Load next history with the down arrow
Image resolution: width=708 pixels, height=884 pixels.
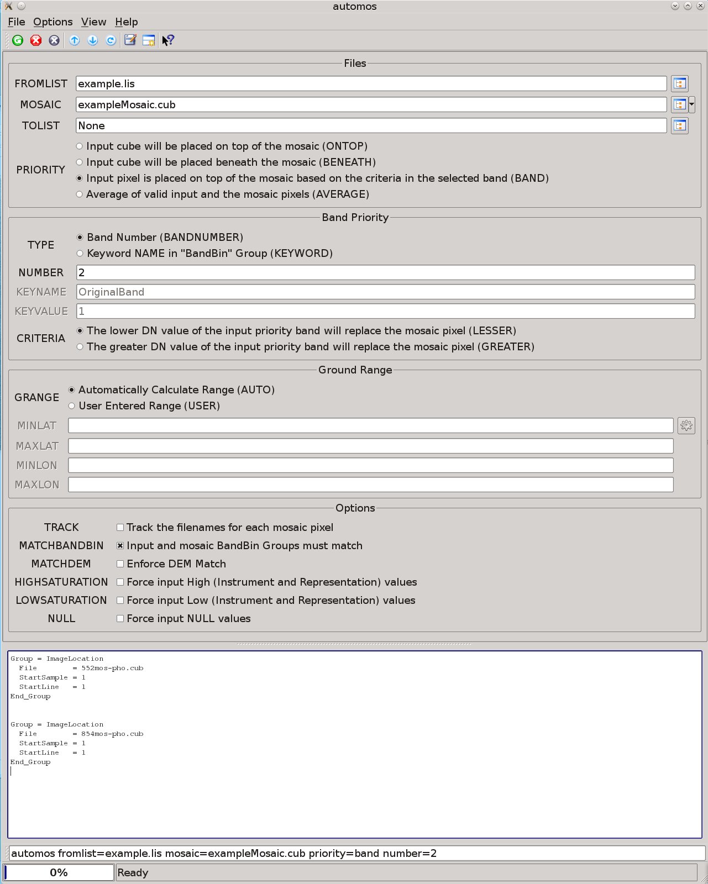(x=93, y=40)
